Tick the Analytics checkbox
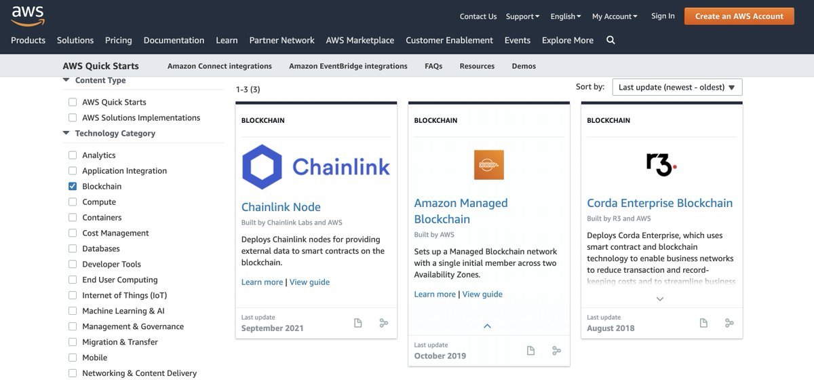Viewport: 814px width, 380px height. 73,155
